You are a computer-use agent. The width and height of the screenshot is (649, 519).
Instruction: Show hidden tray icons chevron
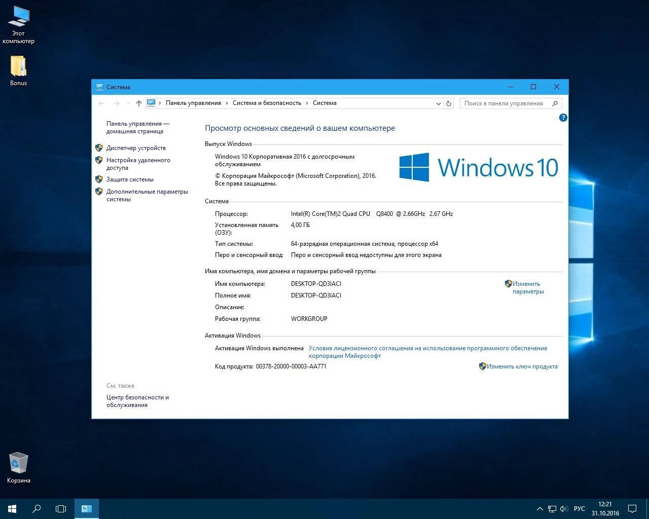pos(539,509)
